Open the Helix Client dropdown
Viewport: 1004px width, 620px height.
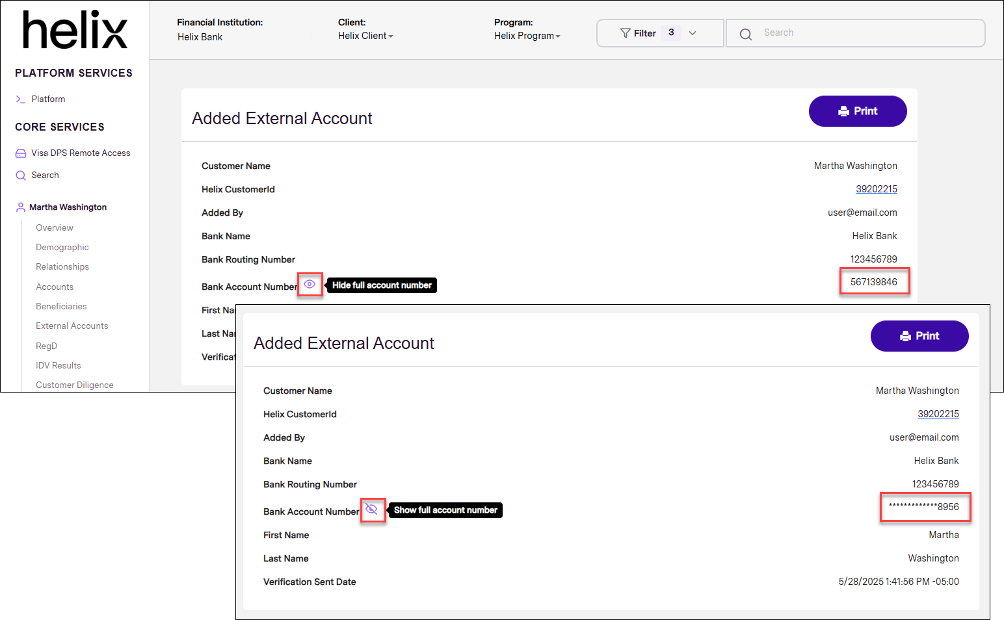(365, 36)
